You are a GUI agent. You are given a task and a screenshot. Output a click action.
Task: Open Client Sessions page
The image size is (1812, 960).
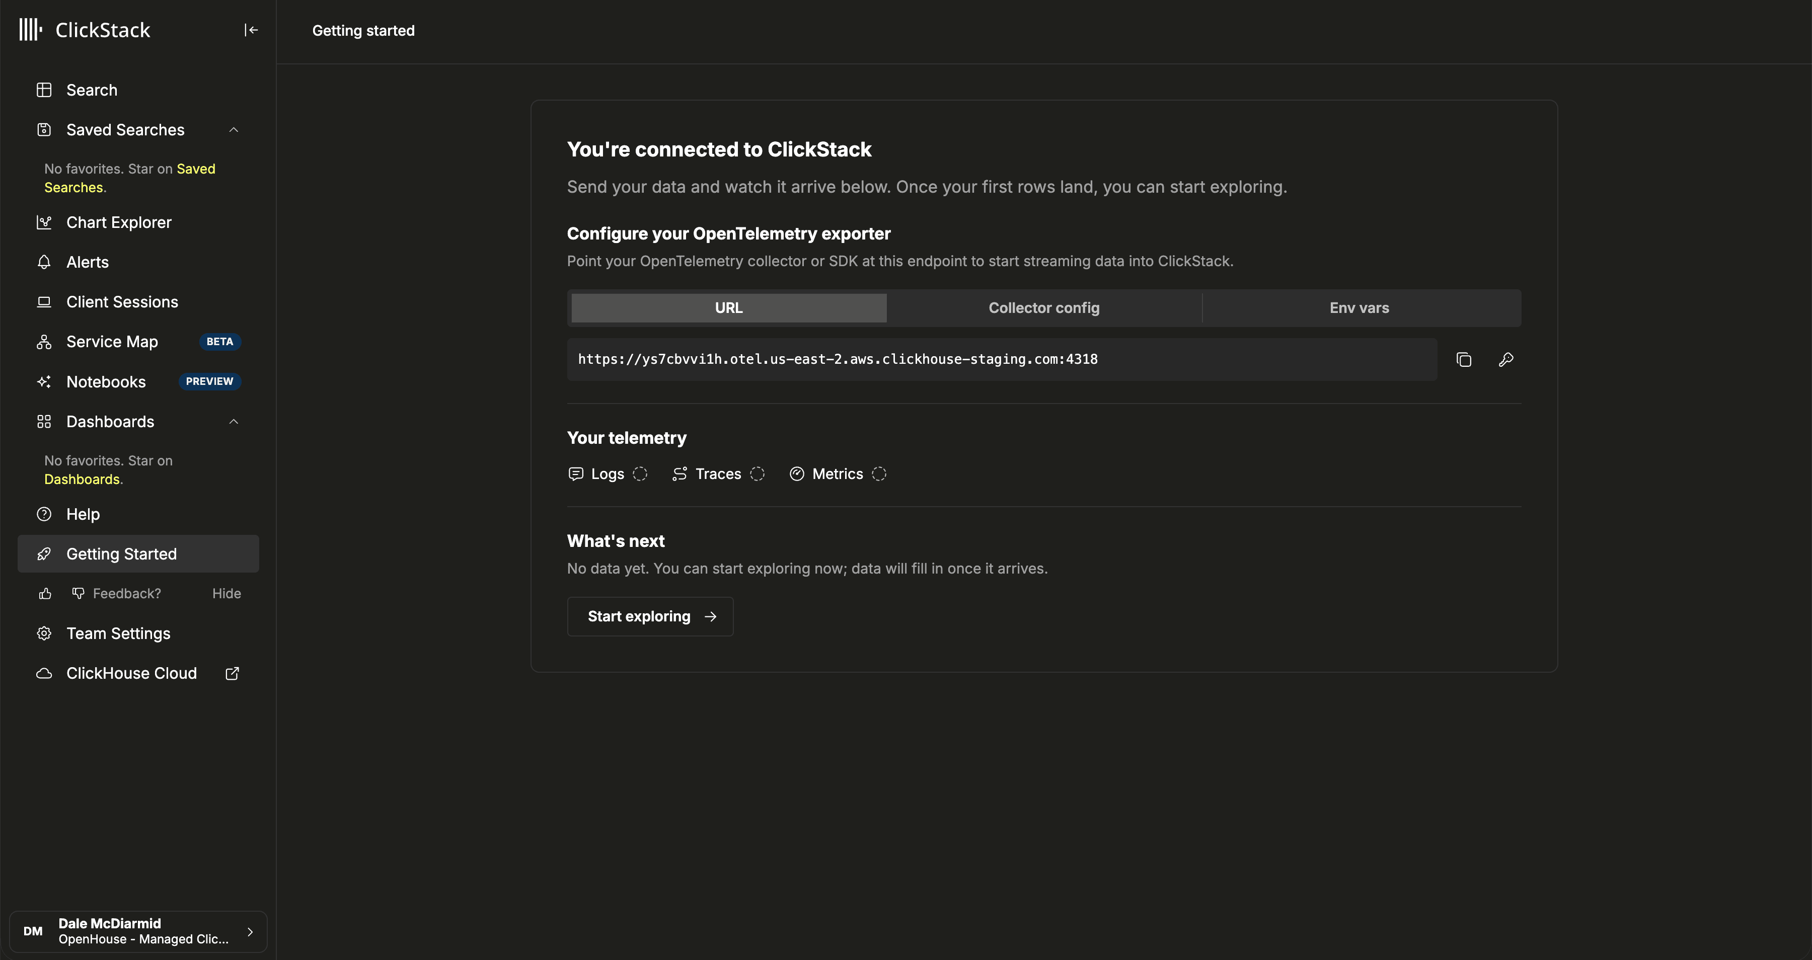coord(138,302)
